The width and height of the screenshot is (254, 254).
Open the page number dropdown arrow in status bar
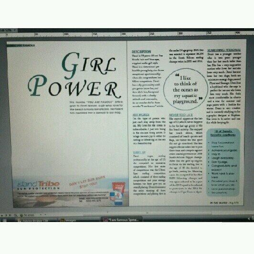pyautogui.click(x=2, y=215)
